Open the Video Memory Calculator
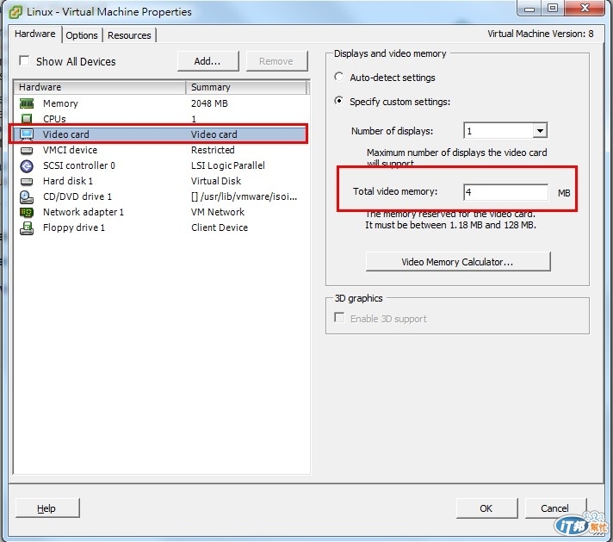This screenshot has height=542, width=613. (x=458, y=262)
